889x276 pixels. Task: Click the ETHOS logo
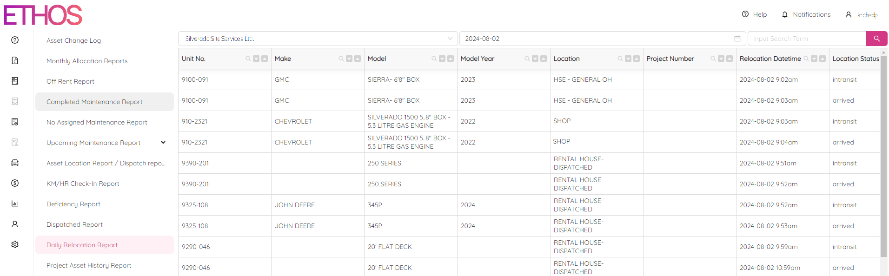[x=43, y=15]
